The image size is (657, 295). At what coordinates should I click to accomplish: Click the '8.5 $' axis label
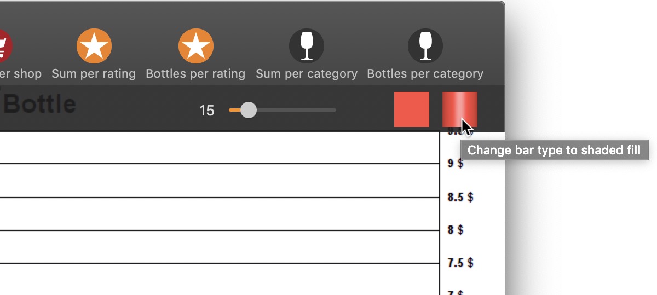click(460, 196)
